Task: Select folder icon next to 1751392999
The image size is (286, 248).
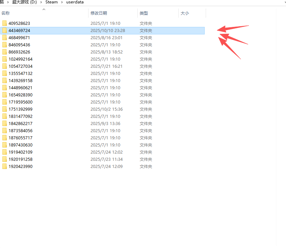Action: (x=4, y=109)
